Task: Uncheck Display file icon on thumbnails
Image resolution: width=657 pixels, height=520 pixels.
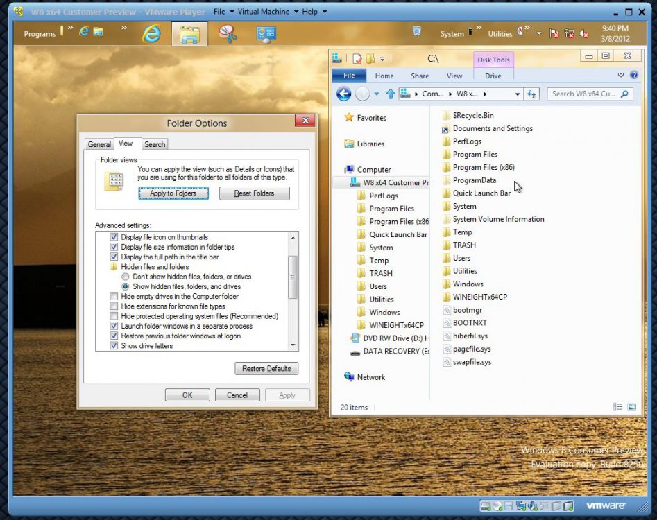Action: [x=114, y=237]
